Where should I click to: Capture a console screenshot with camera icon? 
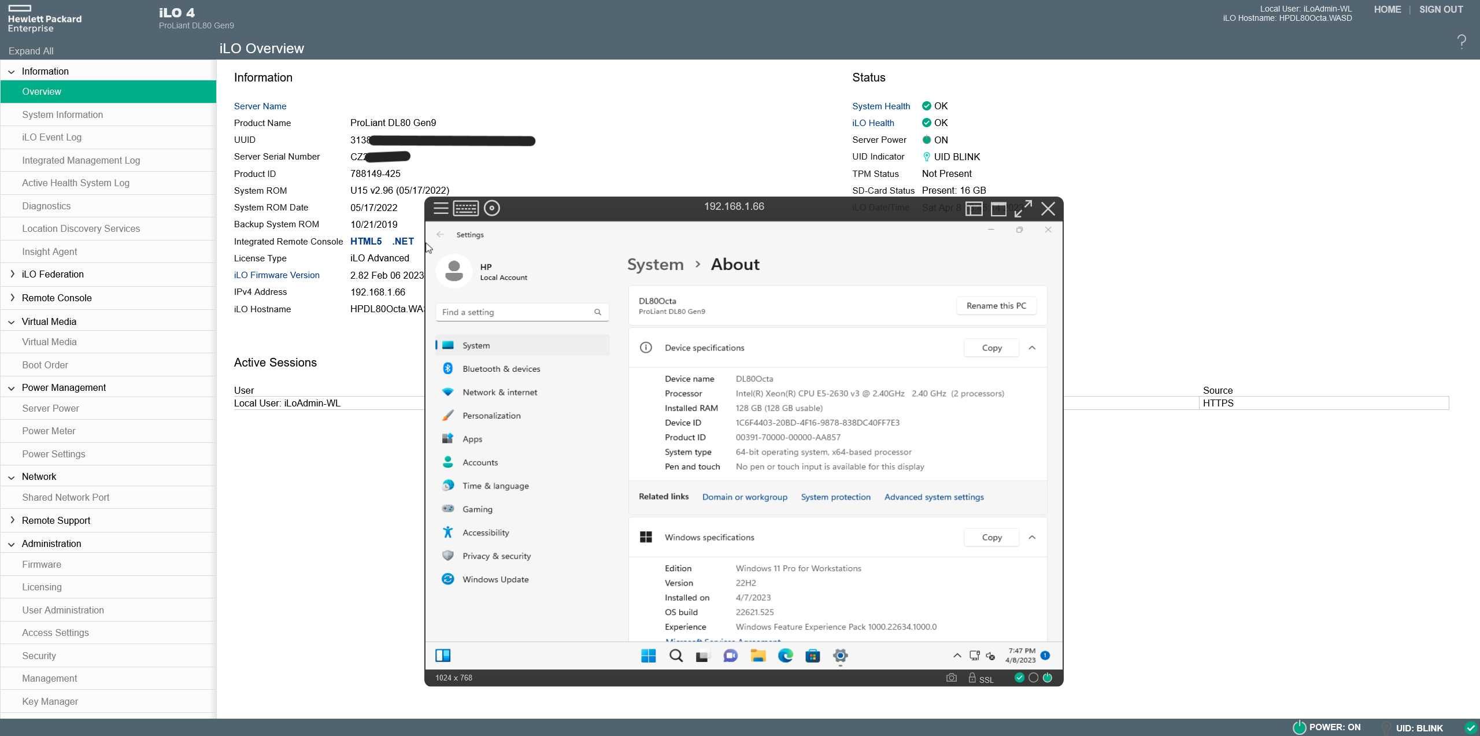click(x=952, y=678)
